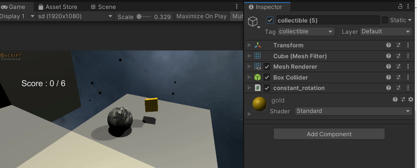This screenshot has height=168, width=417.
Task: Expand the Transform component foldout
Action: pos(250,45)
